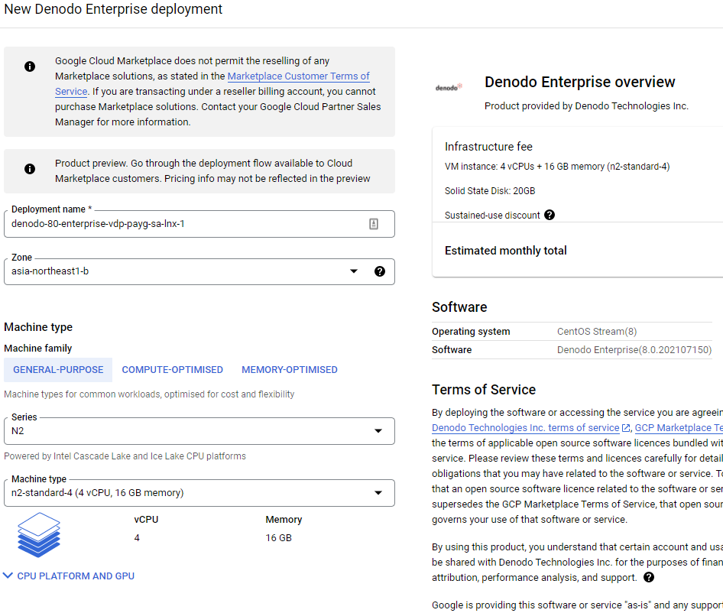The height and width of the screenshot is (613, 723).
Task: Click the 'Machine family' label
Action: (37, 349)
